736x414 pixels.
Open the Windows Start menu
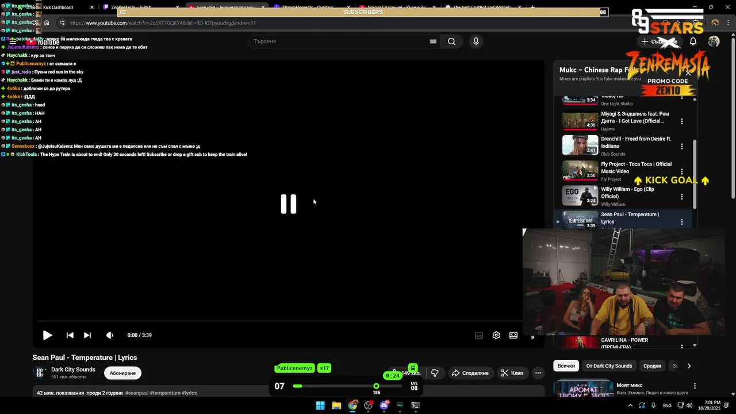click(320, 405)
